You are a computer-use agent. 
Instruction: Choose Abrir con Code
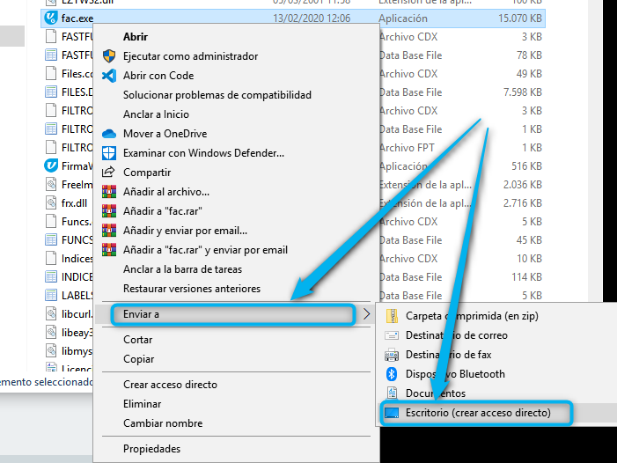pos(158,76)
